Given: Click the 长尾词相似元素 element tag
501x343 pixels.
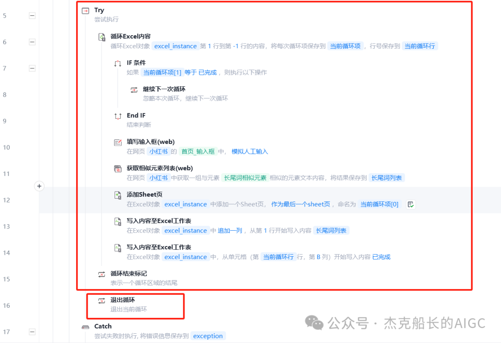Looking at the screenshot, I should click(245, 178).
